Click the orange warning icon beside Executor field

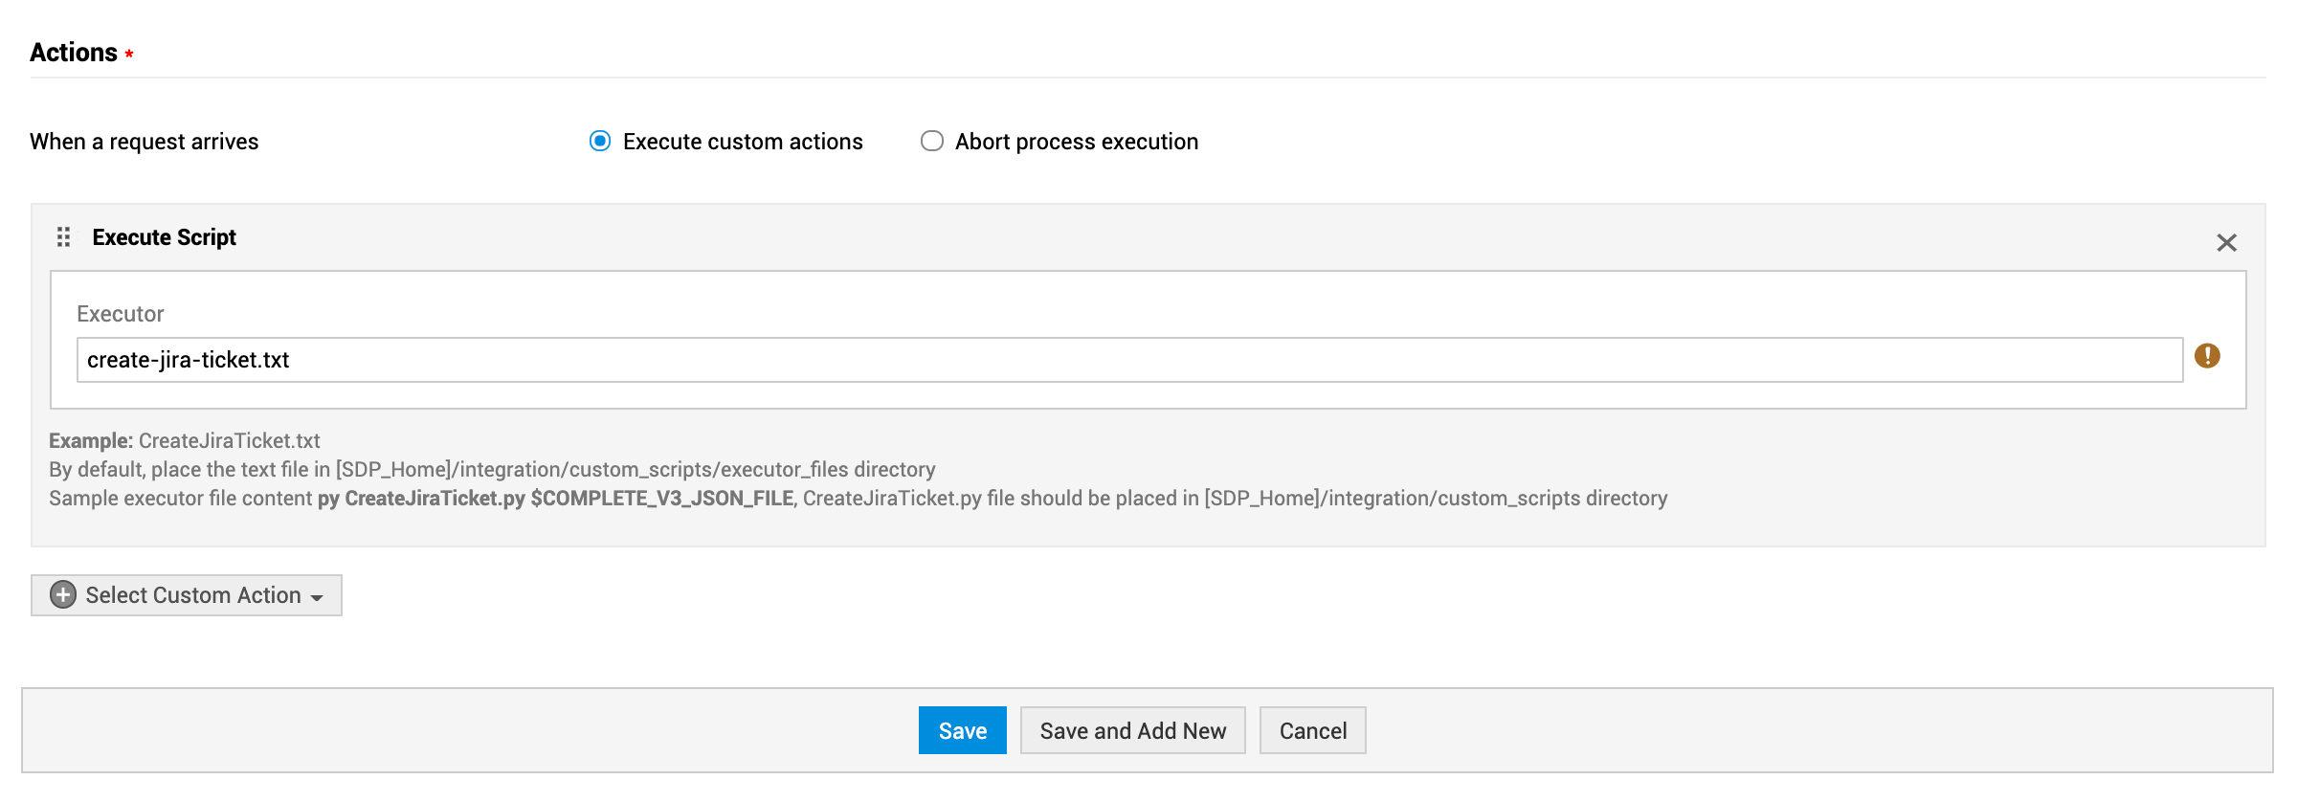click(2207, 356)
